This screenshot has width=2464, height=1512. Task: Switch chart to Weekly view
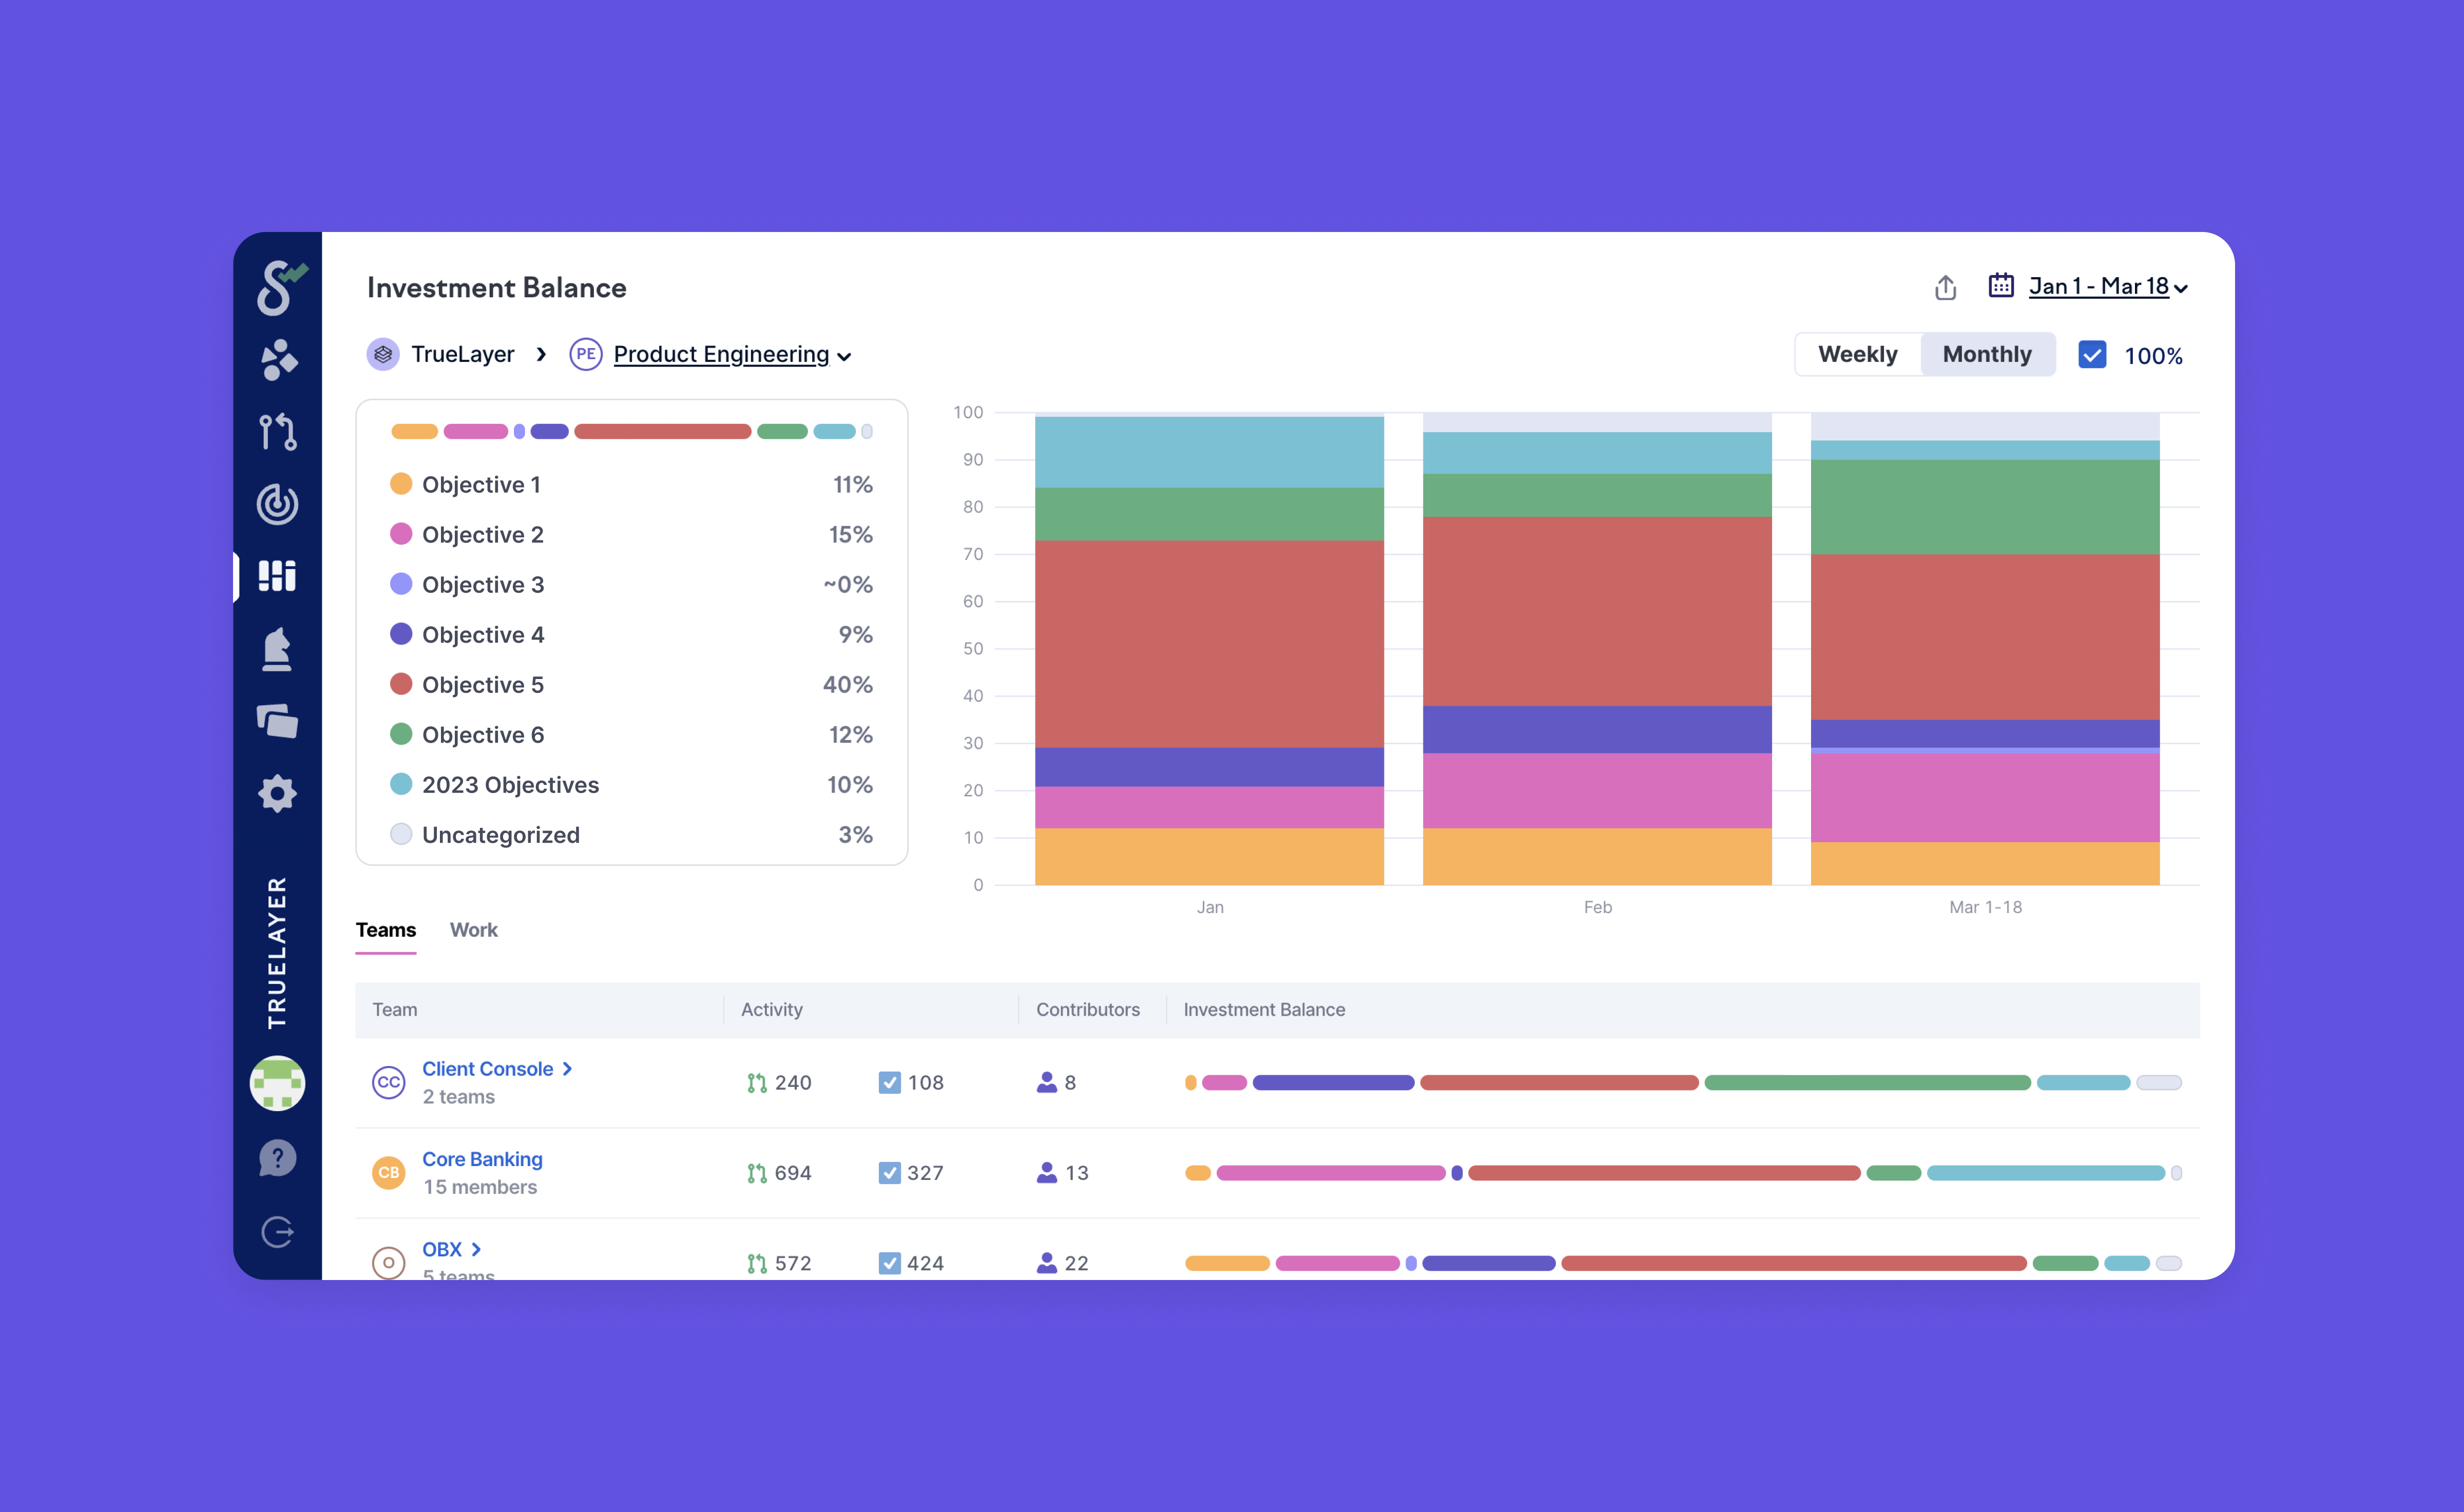click(x=1857, y=355)
